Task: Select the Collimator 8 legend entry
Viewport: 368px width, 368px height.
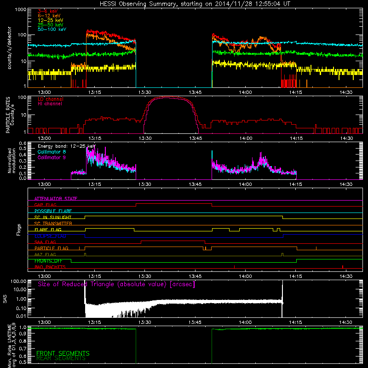Action: [x=52, y=152]
